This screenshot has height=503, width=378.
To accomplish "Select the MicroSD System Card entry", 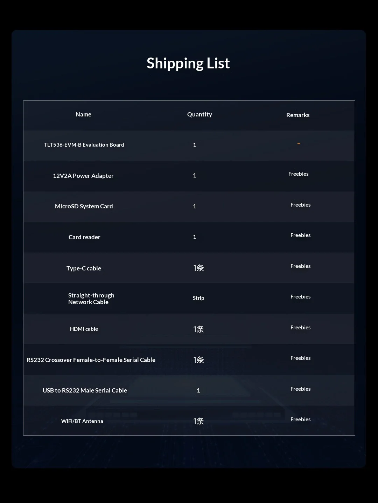I will pyautogui.click(x=84, y=206).
